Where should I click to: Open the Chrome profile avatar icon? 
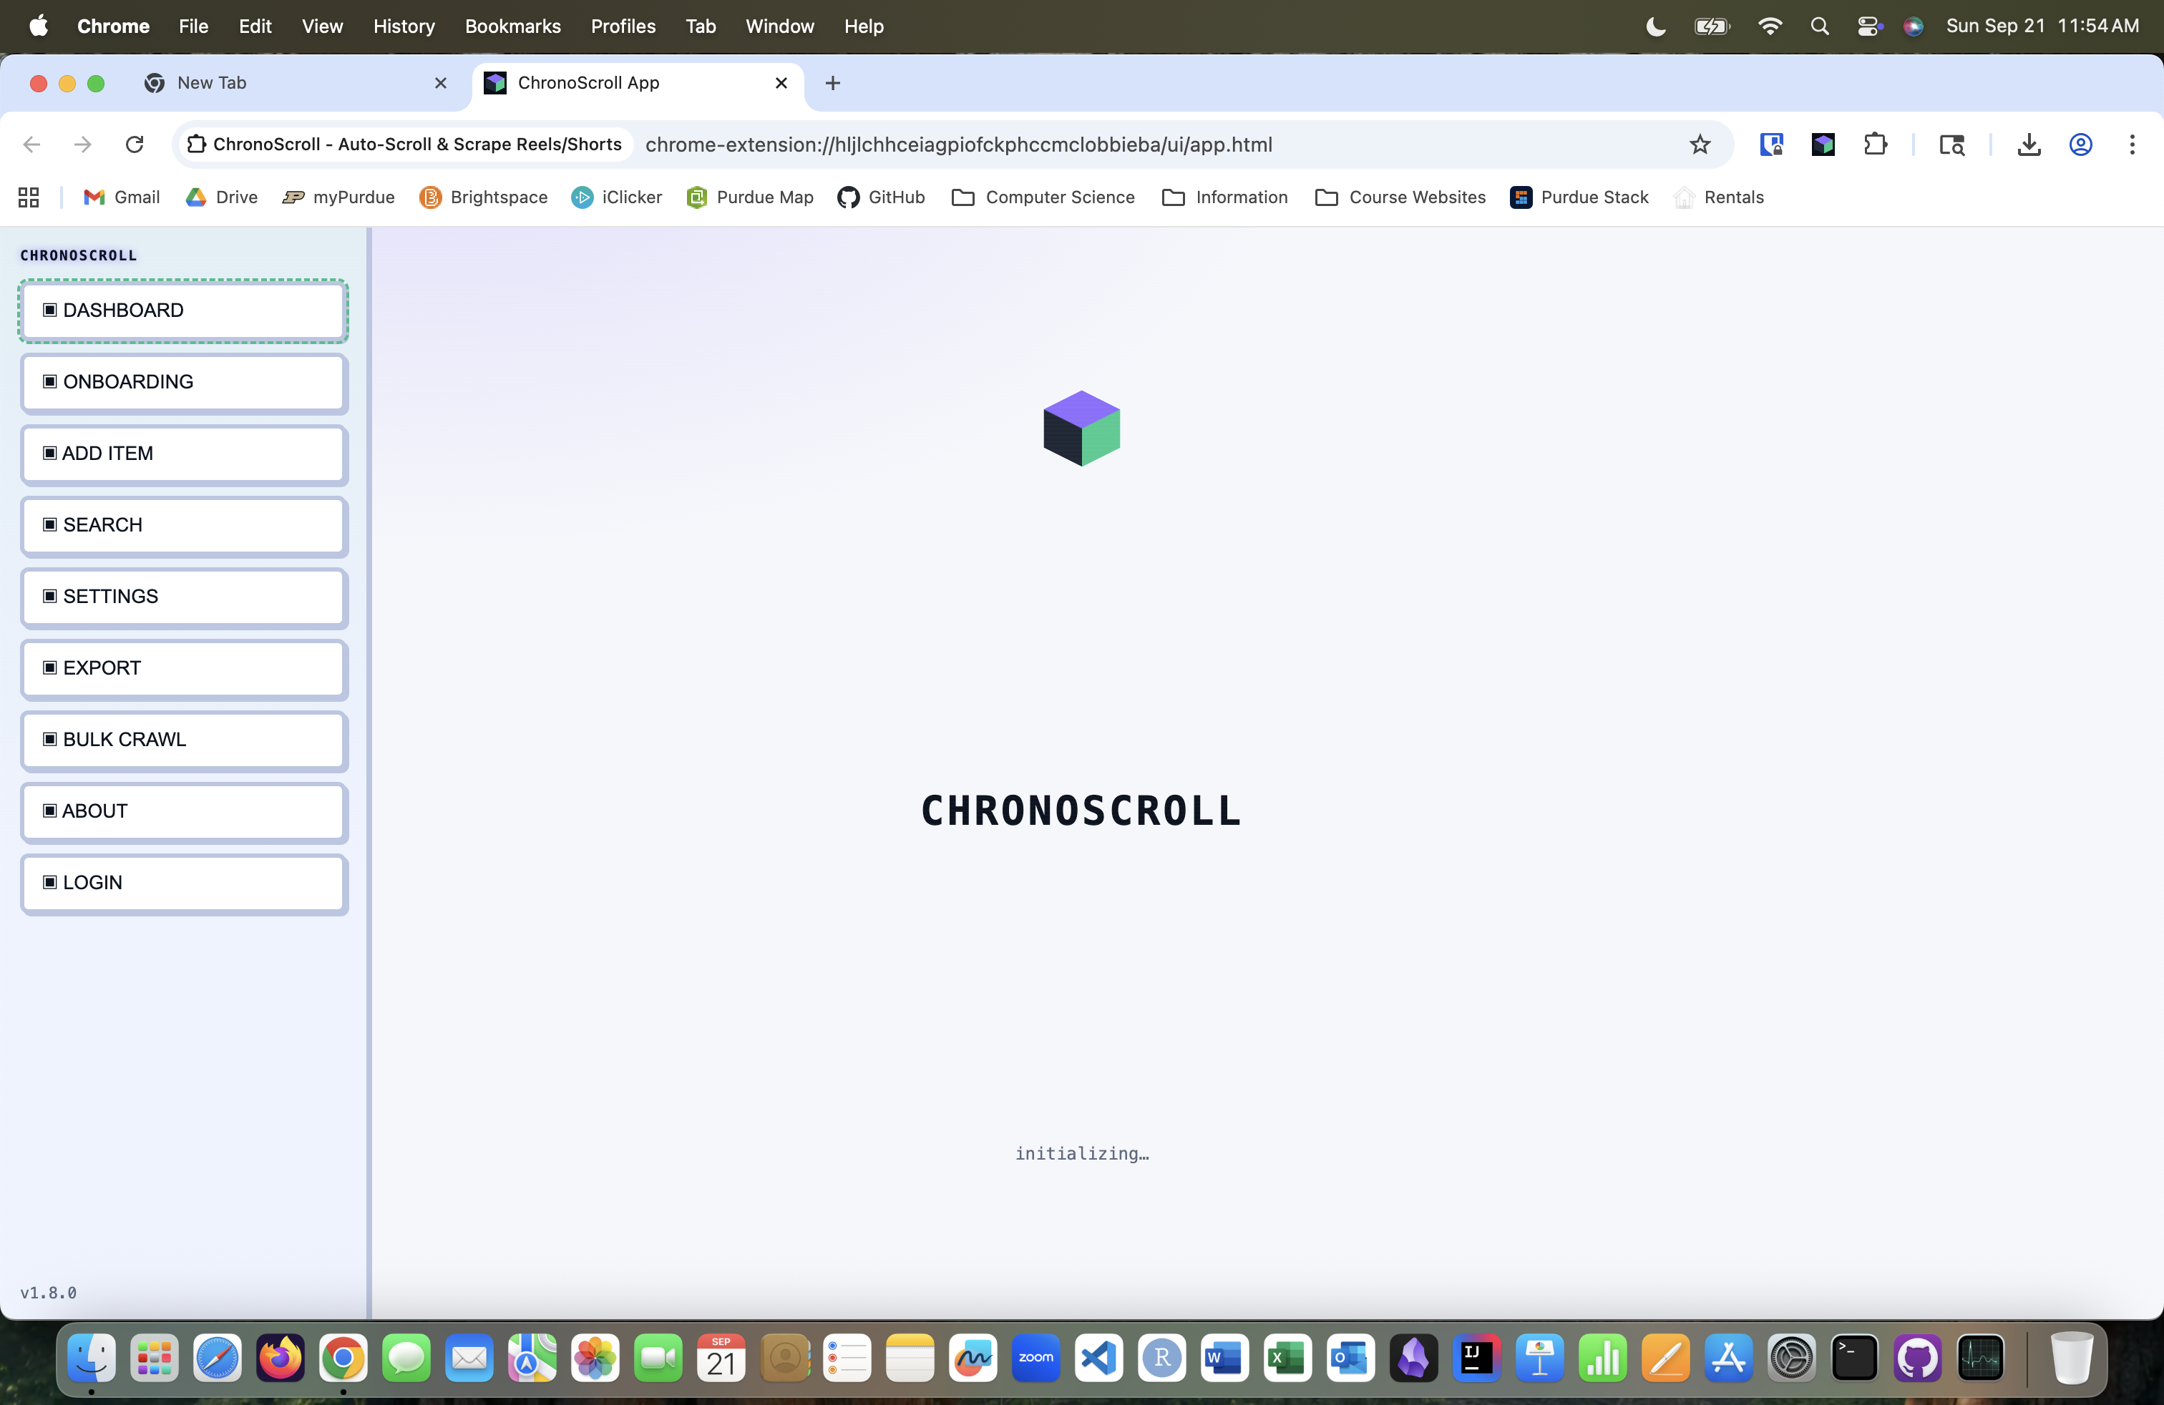[x=2080, y=145]
